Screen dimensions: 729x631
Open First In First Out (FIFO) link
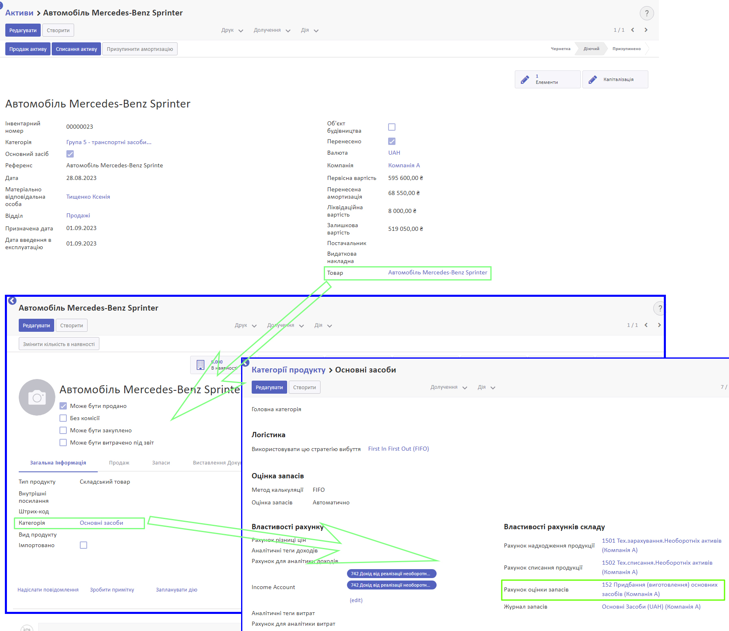(x=398, y=449)
